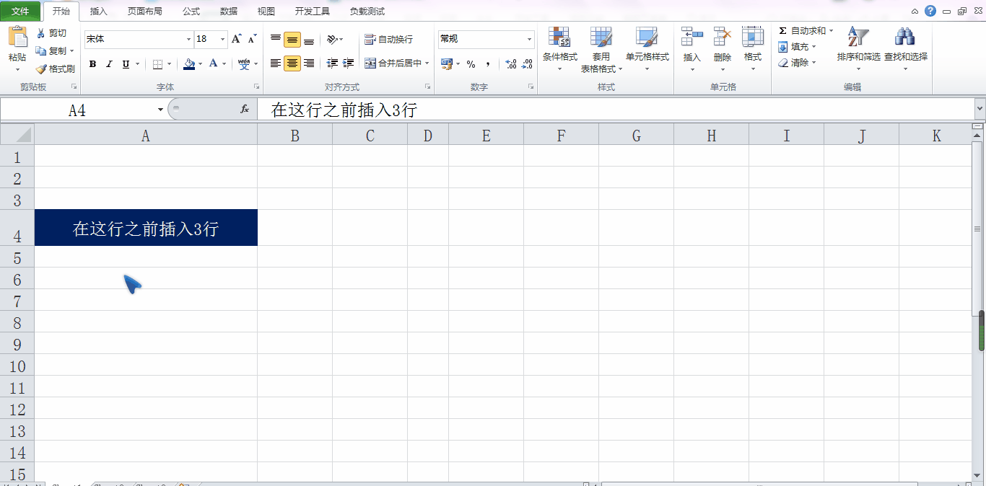
Task: Open Conditional Formatting (条件格式)
Action: click(559, 48)
